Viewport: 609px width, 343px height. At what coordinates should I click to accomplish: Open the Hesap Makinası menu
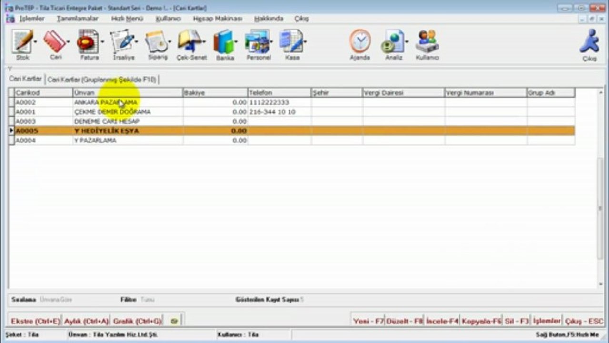[218, 19]
